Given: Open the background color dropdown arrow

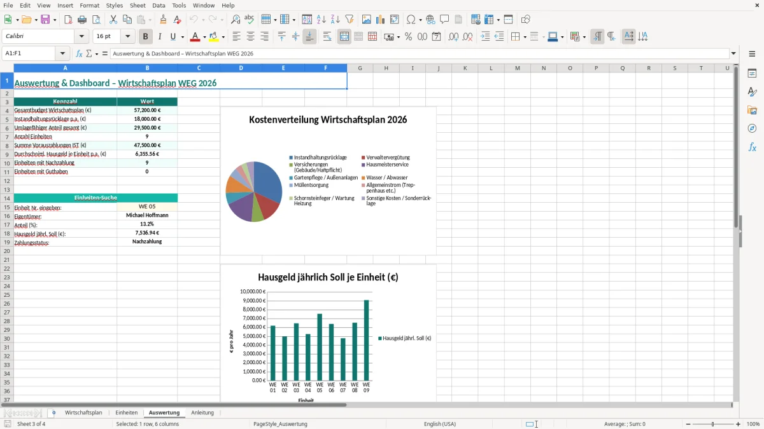Looking at the screenshot, I should 224,37.
